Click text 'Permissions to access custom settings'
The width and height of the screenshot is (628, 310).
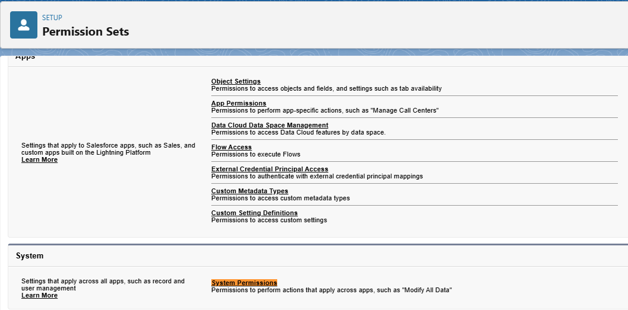click(269, 220)
